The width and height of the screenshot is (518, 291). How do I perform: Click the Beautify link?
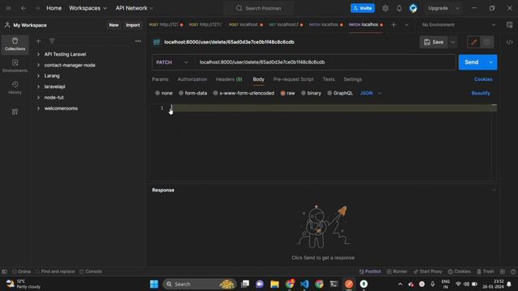pos(481,94)
